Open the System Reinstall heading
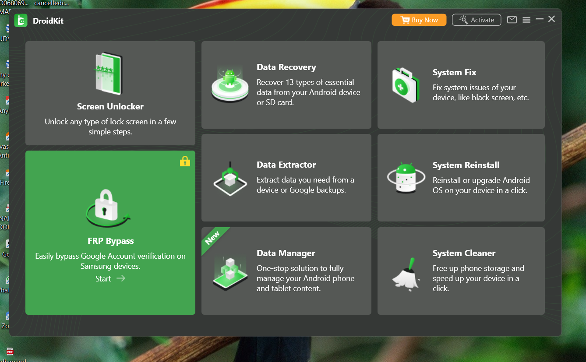 [466, 165]
